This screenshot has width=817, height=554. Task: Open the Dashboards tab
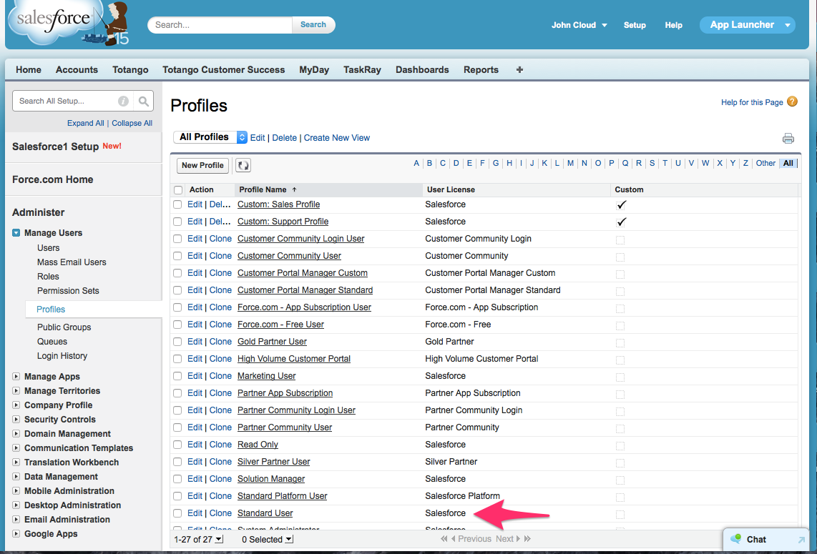click(x=422, y=70)
